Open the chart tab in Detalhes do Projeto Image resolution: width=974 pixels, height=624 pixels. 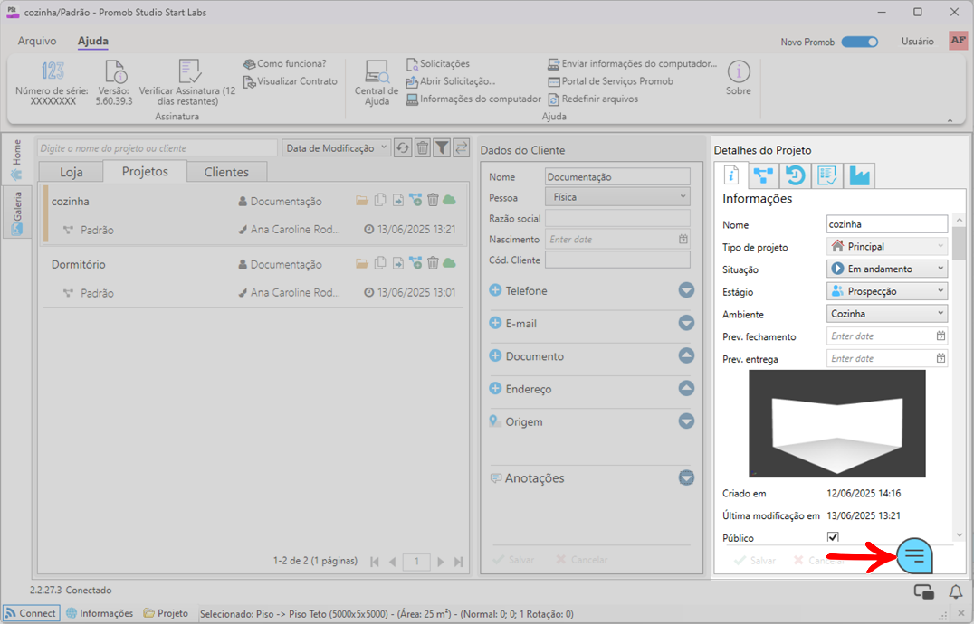(x=860, y=175)
